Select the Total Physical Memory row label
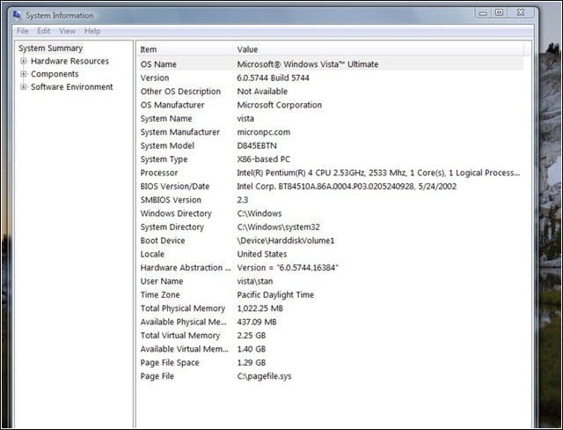The width and height of the screenshot is (563, 430). coord(182,308)
